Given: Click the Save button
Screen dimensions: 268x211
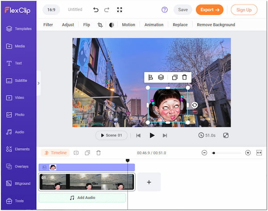Looking at the screenshot, I should [183, 10].
